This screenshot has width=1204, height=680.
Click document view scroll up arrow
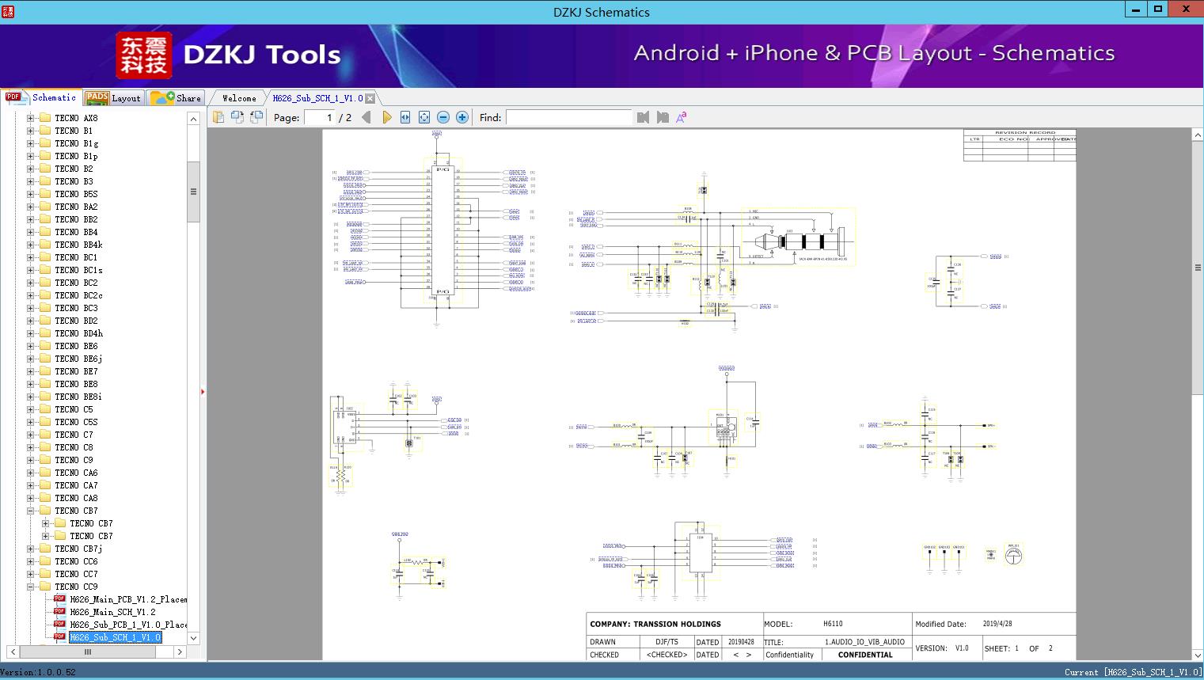point(1198,135)
